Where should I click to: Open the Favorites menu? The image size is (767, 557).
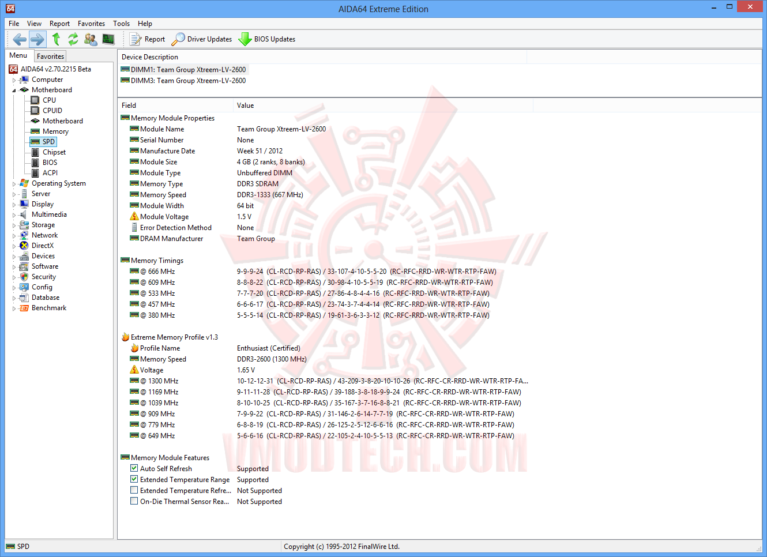91,24
